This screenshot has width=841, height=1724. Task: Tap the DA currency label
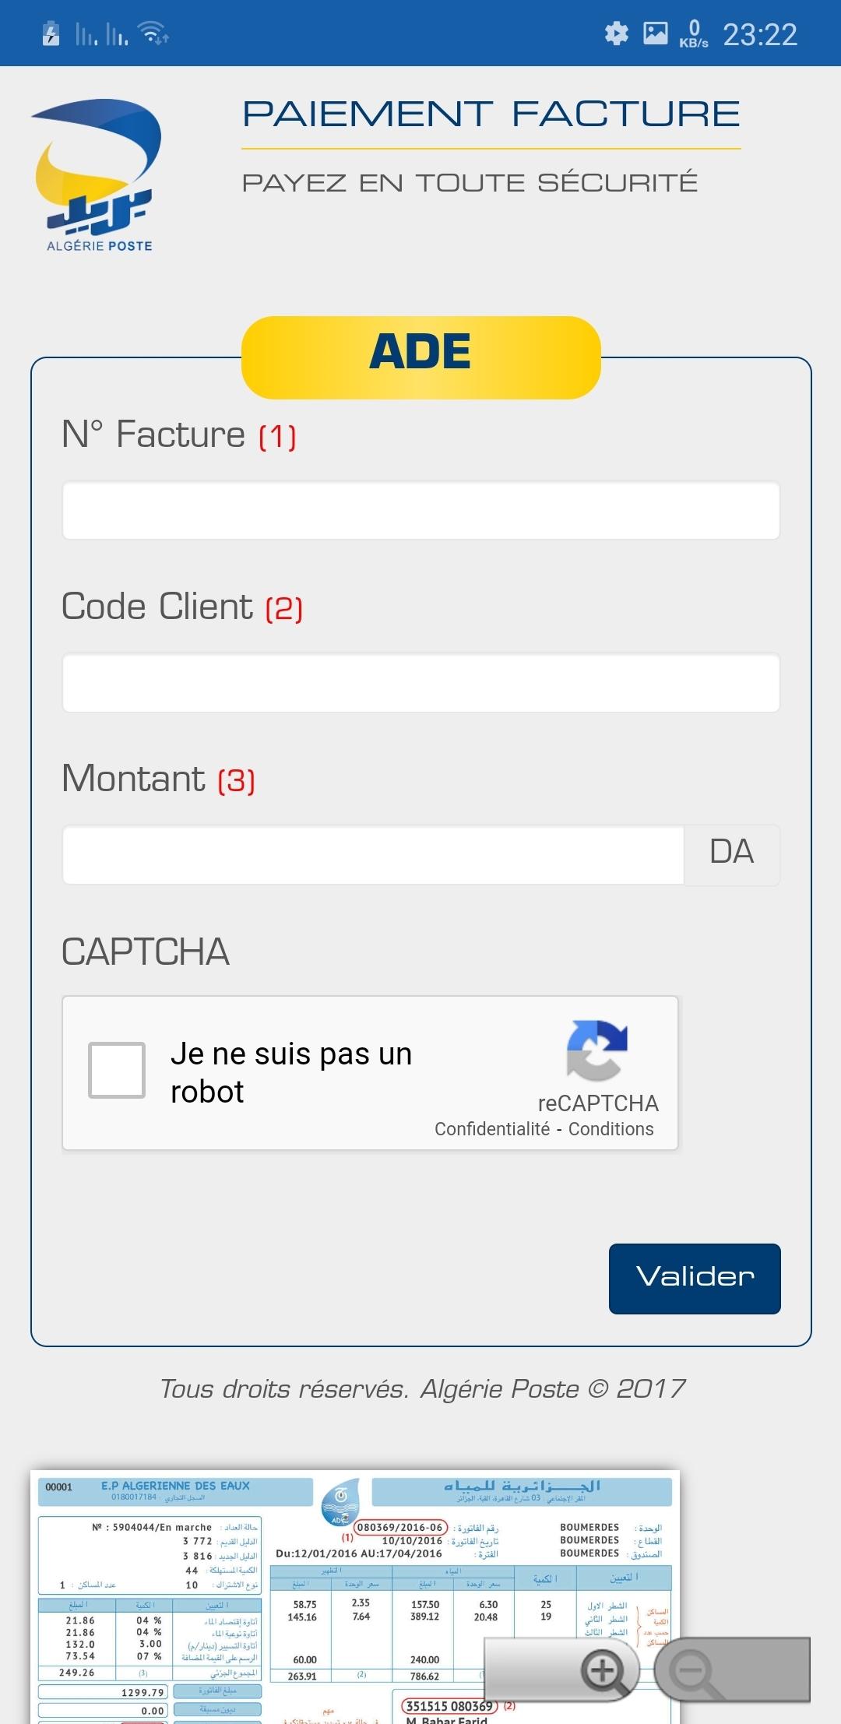pos(732,852)
